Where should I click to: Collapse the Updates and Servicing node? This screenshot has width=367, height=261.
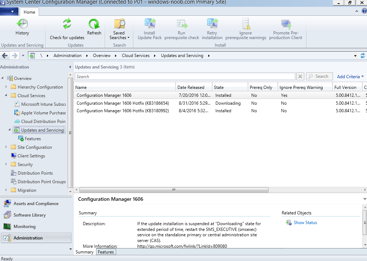tap(10, 129)
